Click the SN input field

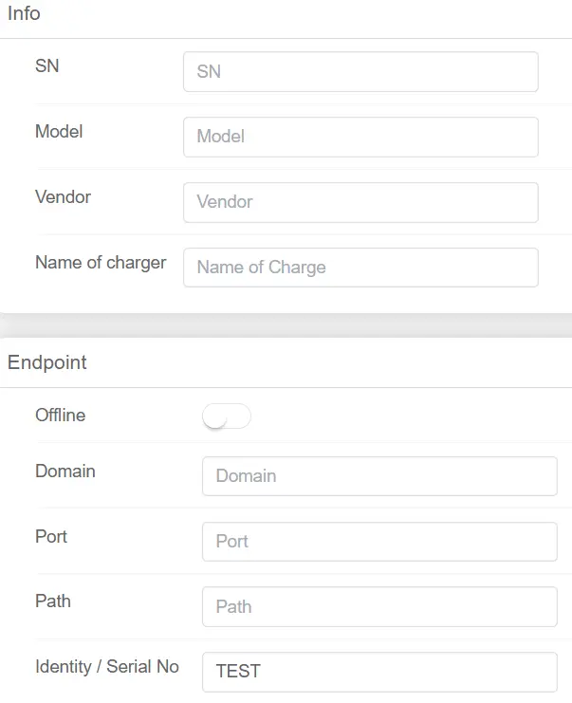pos(360,72)
